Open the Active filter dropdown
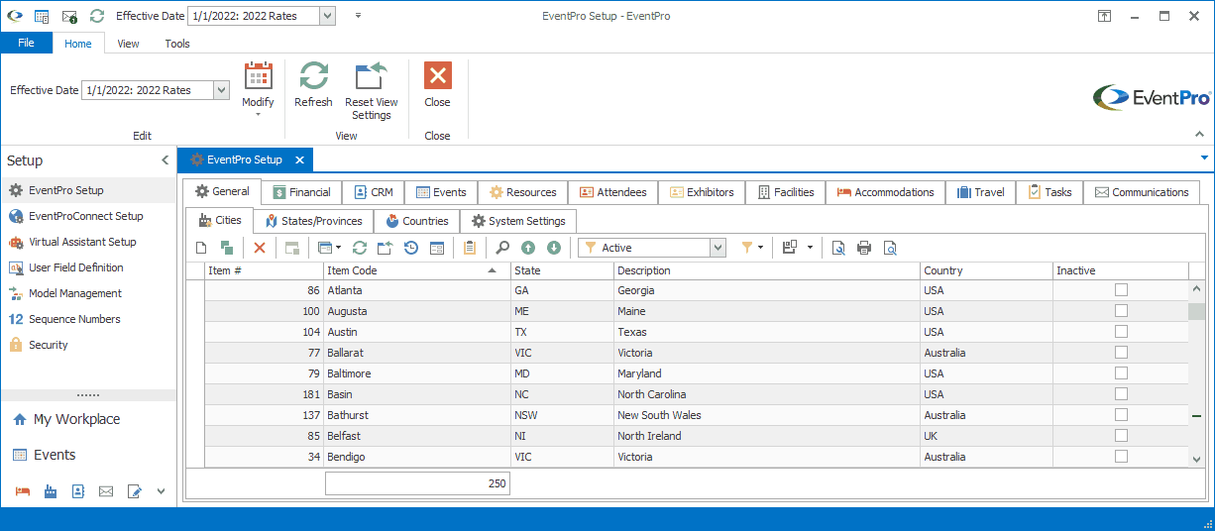1215x531 pixels. [x=718, y=248]
